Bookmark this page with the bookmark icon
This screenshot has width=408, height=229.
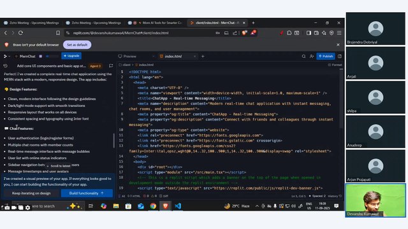(x=58, y=33)
